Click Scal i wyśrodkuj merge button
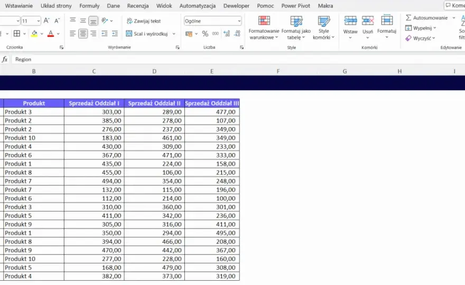Screen dimensions: 465x285 pyautogui.click(x=147, y=34)
